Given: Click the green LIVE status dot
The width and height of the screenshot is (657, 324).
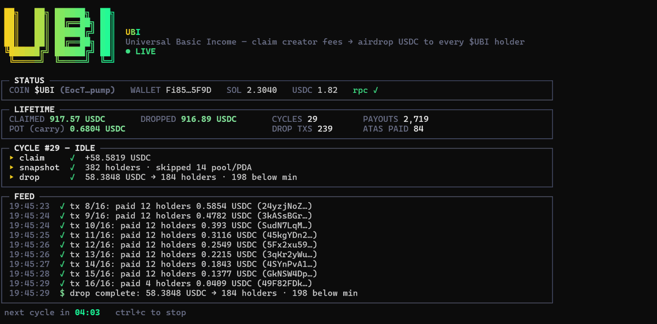Looking at the screenshot, I should pyautogui.click(x=128, y=51).
